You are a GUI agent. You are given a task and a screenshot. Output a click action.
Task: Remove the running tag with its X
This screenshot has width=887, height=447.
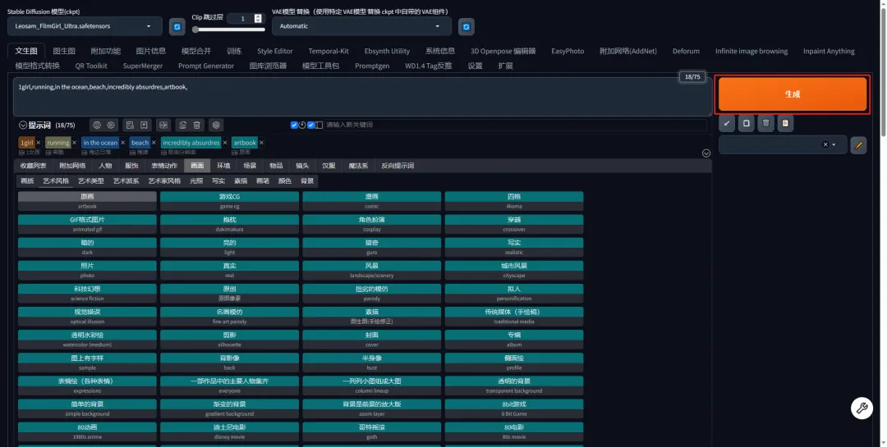[x=74, y=143]
